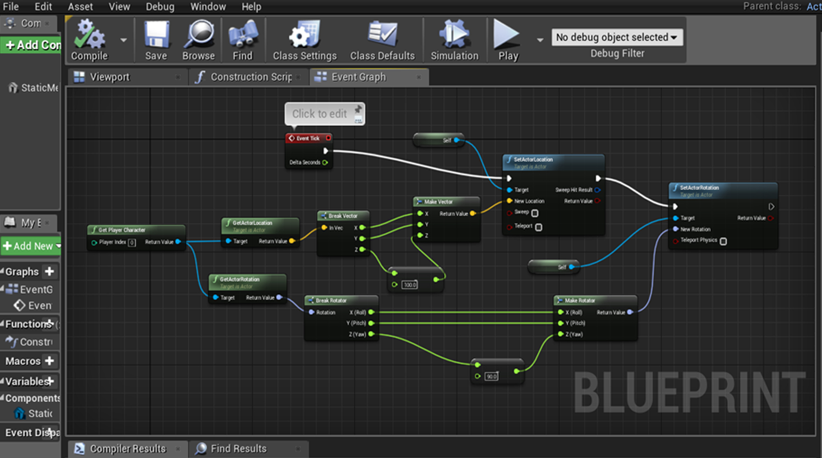Enable Sweep checkbox on SetActorLocation node

[x=535, y=213]
